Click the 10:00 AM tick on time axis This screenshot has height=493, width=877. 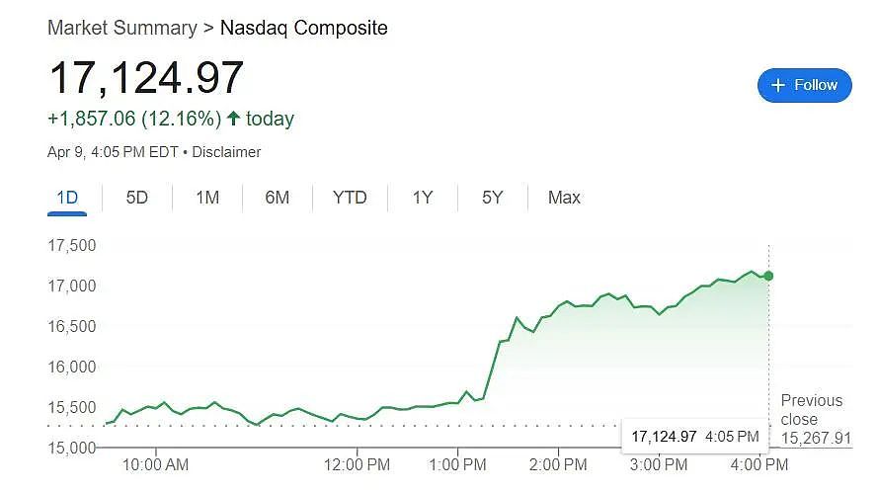point(155,464)
